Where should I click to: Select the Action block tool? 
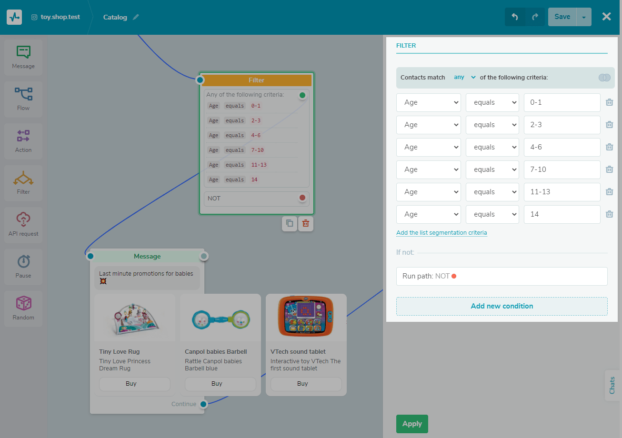(23, 140)
